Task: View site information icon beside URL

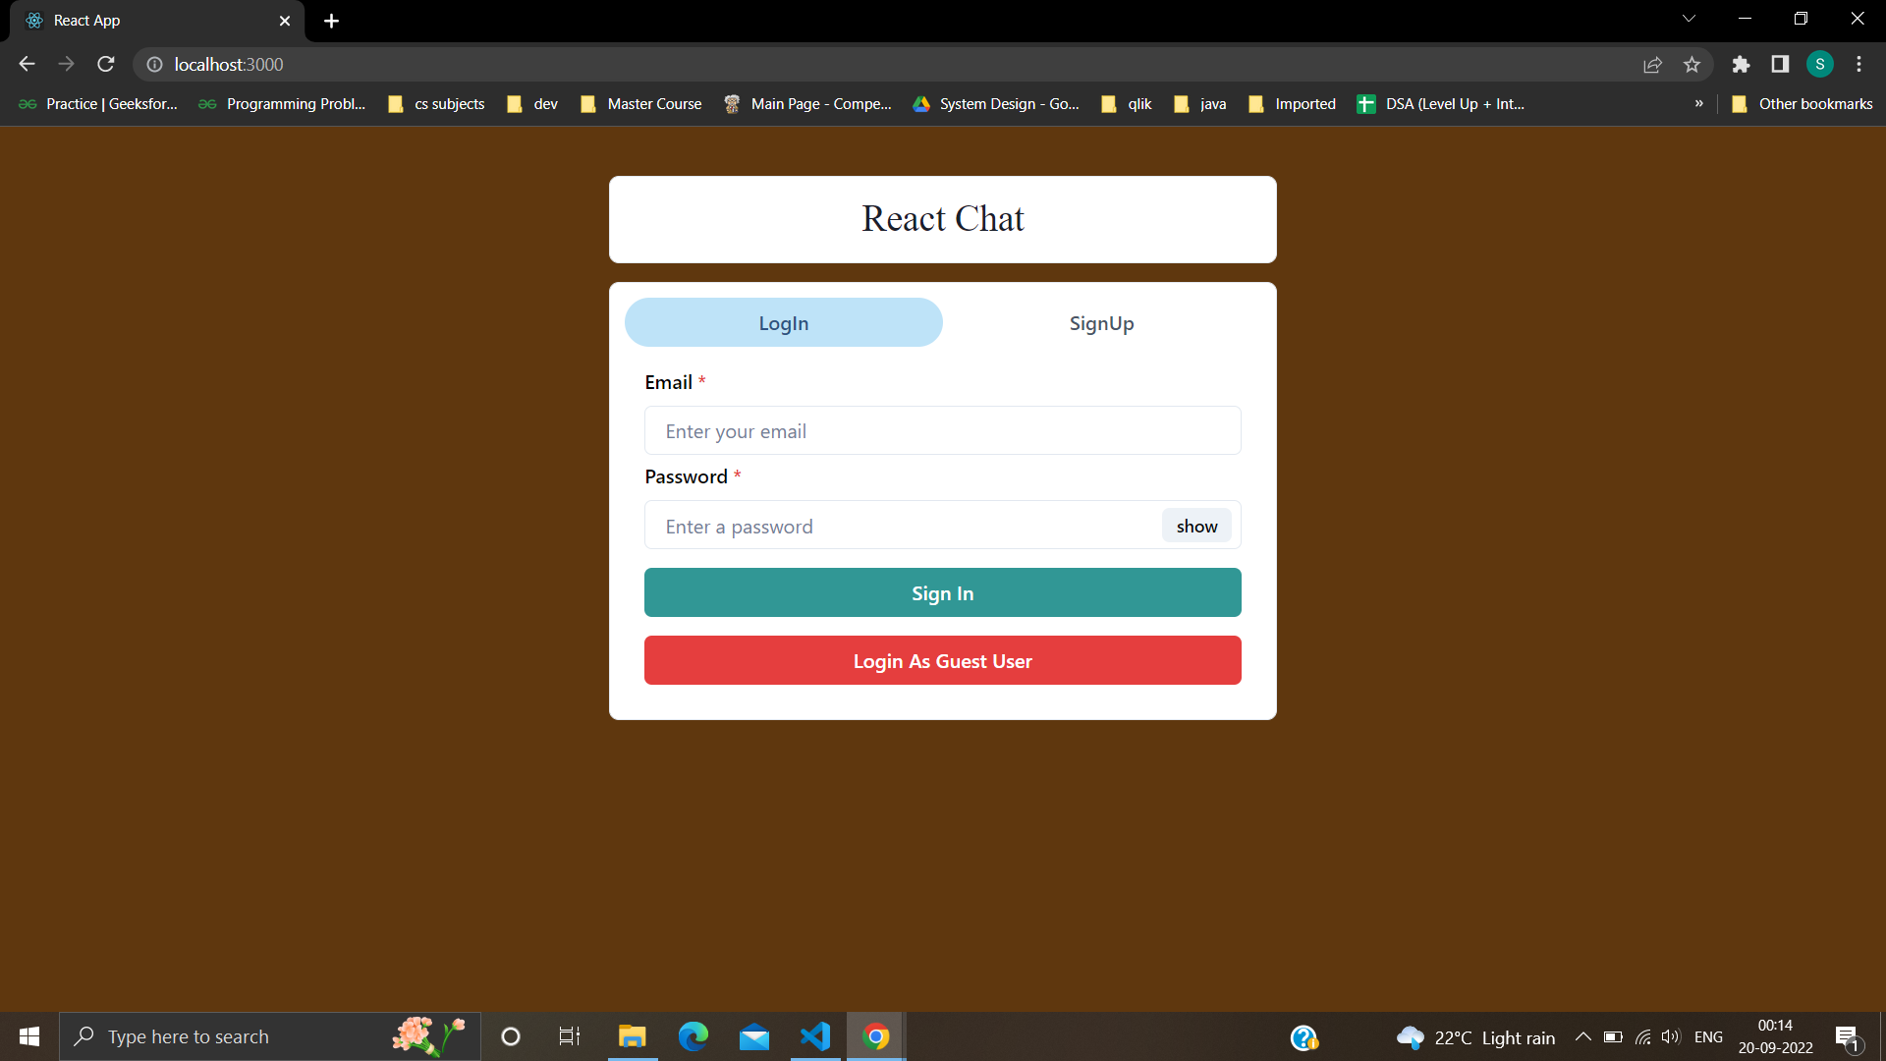Action: (154, 64)
